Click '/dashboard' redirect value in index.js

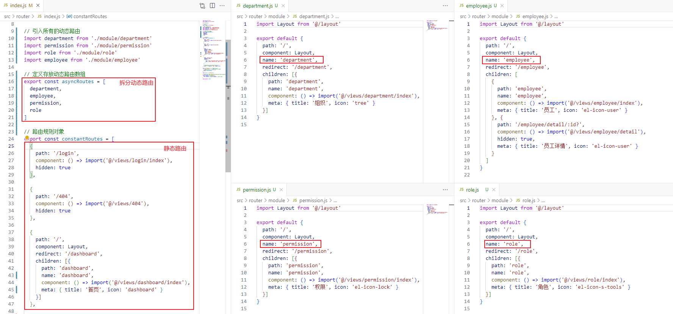click(82, 254)
